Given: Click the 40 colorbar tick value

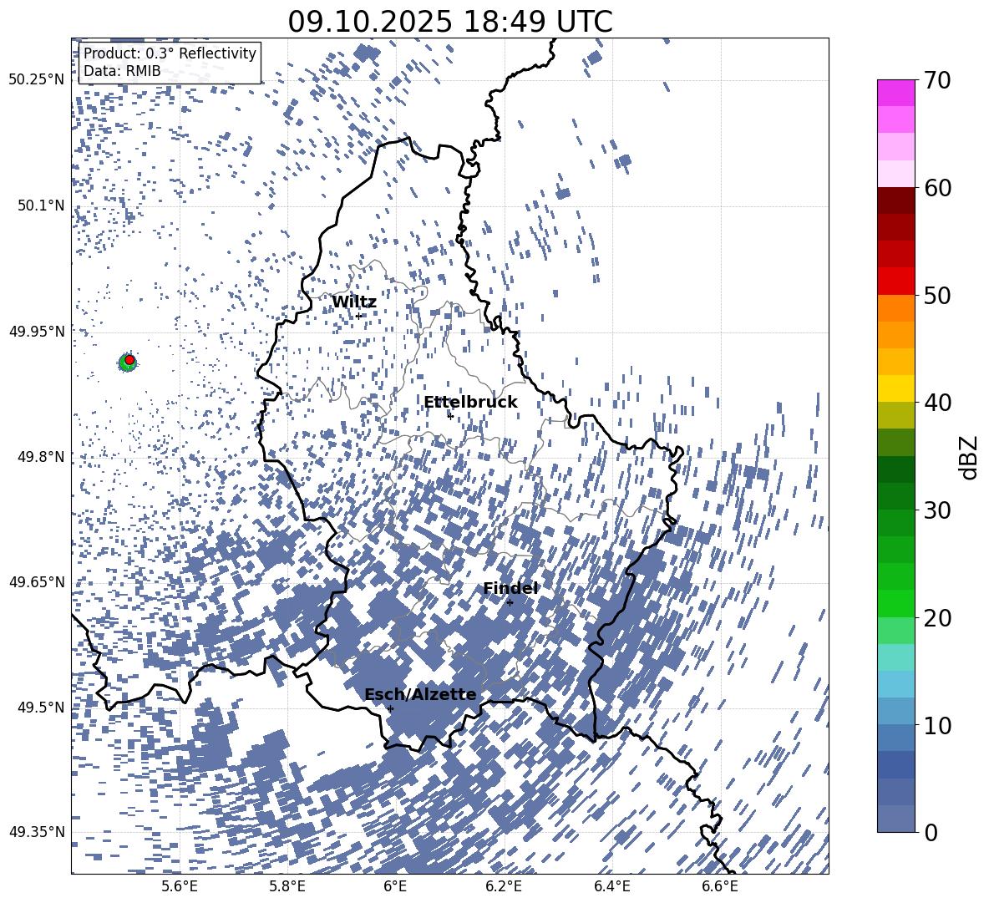Looking at the screenshot, I should pos(937,403).
